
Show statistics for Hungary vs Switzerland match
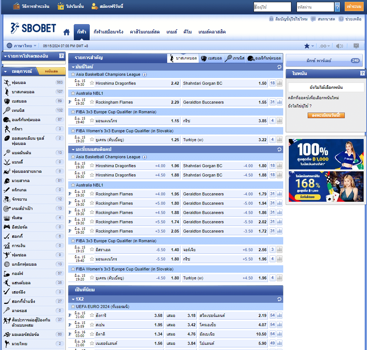pyautogui.click(x=280, y=315)
